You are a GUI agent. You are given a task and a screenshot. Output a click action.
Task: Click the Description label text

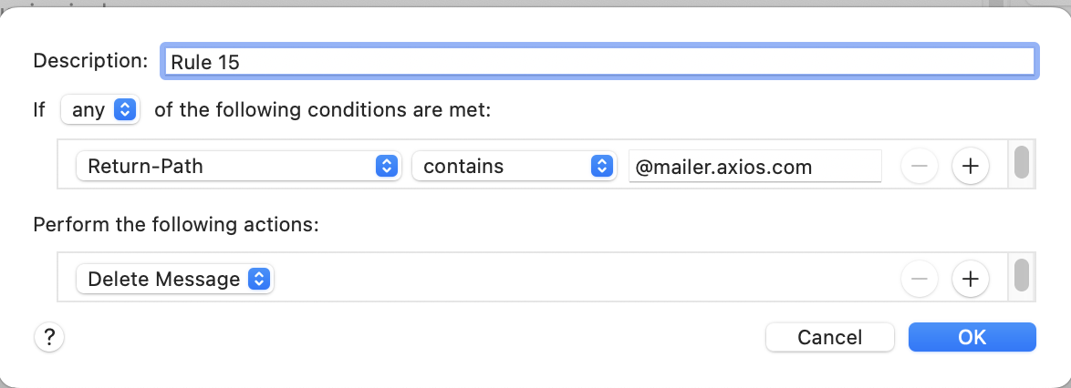(x=90, y=61)
